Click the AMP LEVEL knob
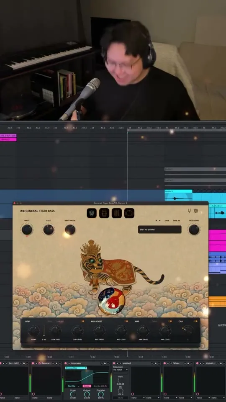This screenshot has height=402, width=226. click(165, 331)
